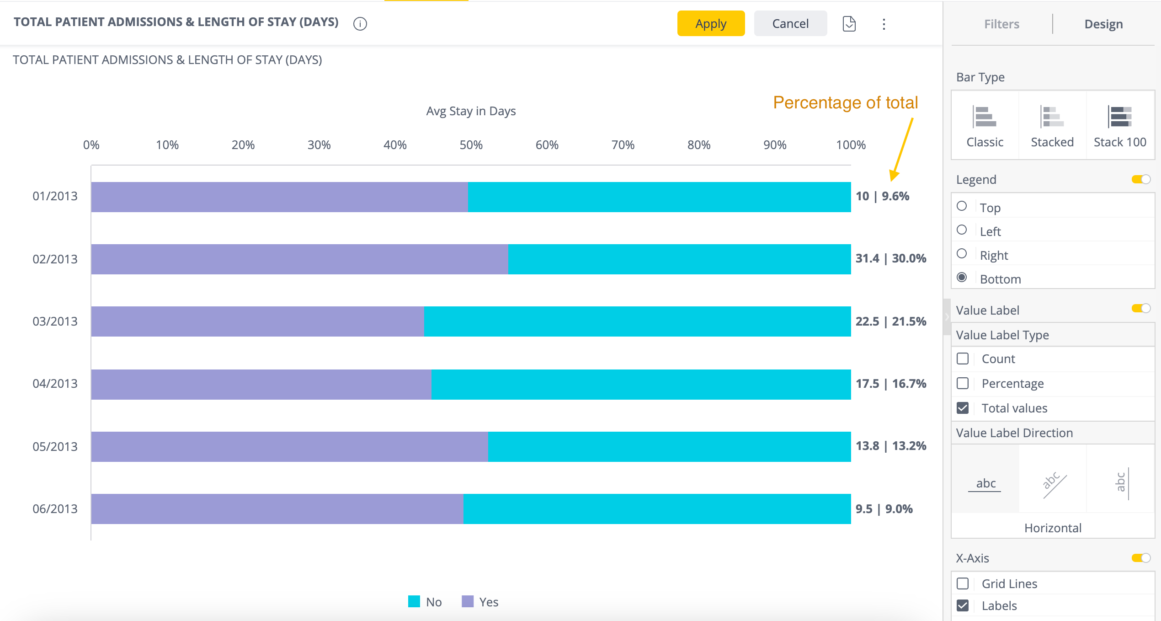The height and width of the screenshot is (621, 1161).
Task: Open the three-dot widget options menu
Action: pos(883,24)
